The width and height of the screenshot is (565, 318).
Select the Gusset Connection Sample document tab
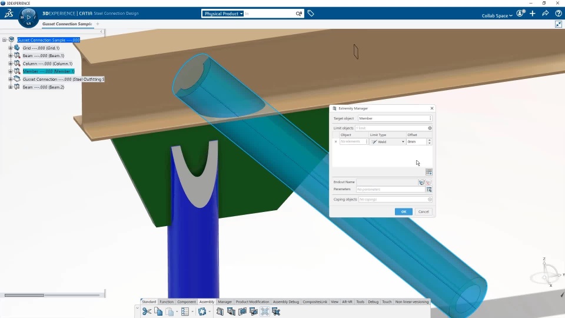pyautogui.click(x=67, y=24)
